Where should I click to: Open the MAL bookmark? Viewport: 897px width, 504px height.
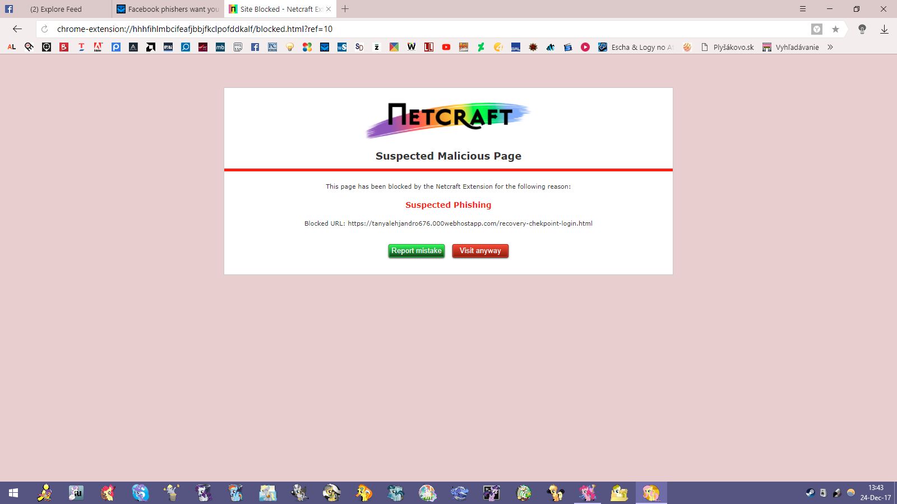tap(516, 47)
